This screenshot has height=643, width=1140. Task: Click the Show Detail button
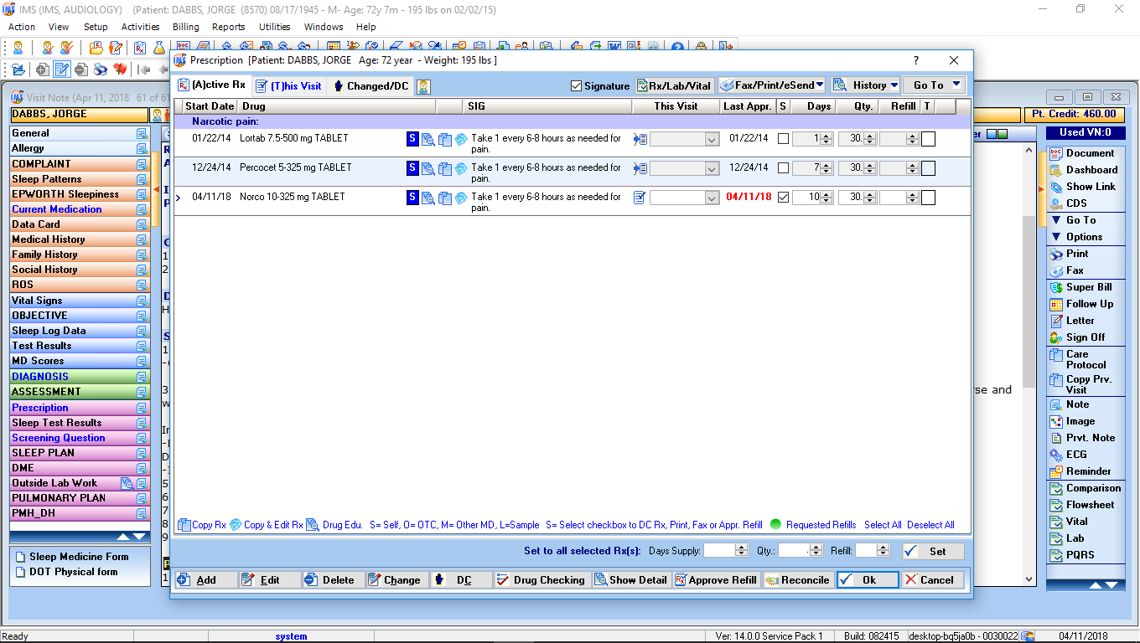630,580
